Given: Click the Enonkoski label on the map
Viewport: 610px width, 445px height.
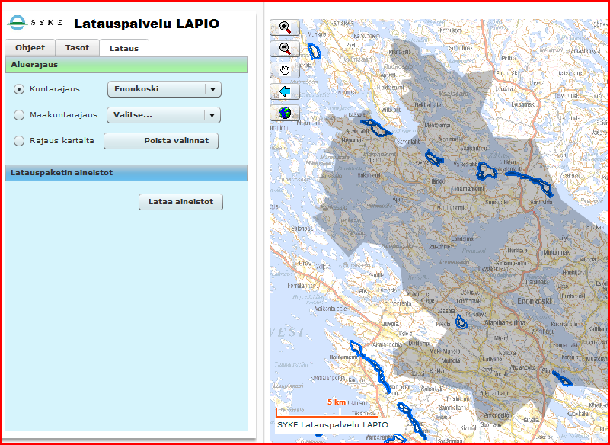Looking at the screenshot, I should click(535, 301).
